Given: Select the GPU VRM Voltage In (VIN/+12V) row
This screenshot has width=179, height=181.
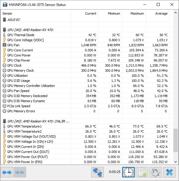Looking at the screenshot, I should tap(87, 142).
